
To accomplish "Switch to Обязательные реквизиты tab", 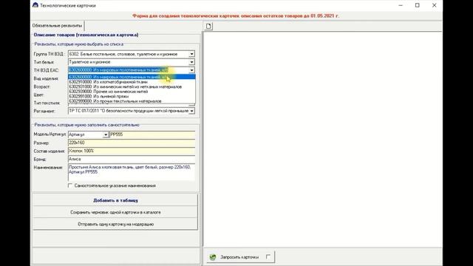I will point(58,26).
